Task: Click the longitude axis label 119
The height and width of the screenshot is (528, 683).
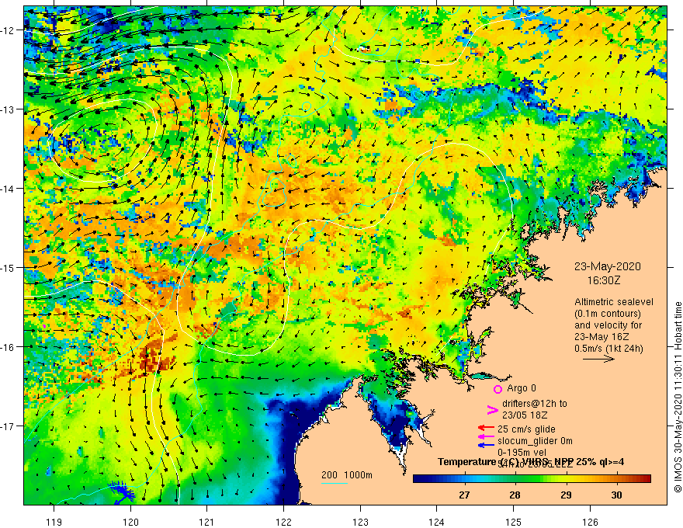Action: point(54,522)
